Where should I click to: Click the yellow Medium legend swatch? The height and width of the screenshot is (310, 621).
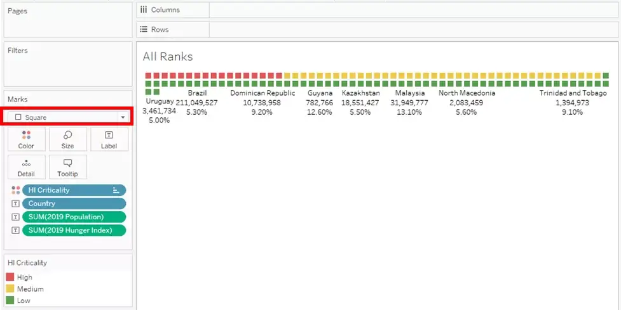(x=10, y=288)
